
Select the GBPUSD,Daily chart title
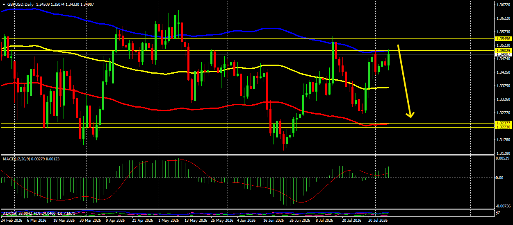pyautogui.click(x=21, y=4)
